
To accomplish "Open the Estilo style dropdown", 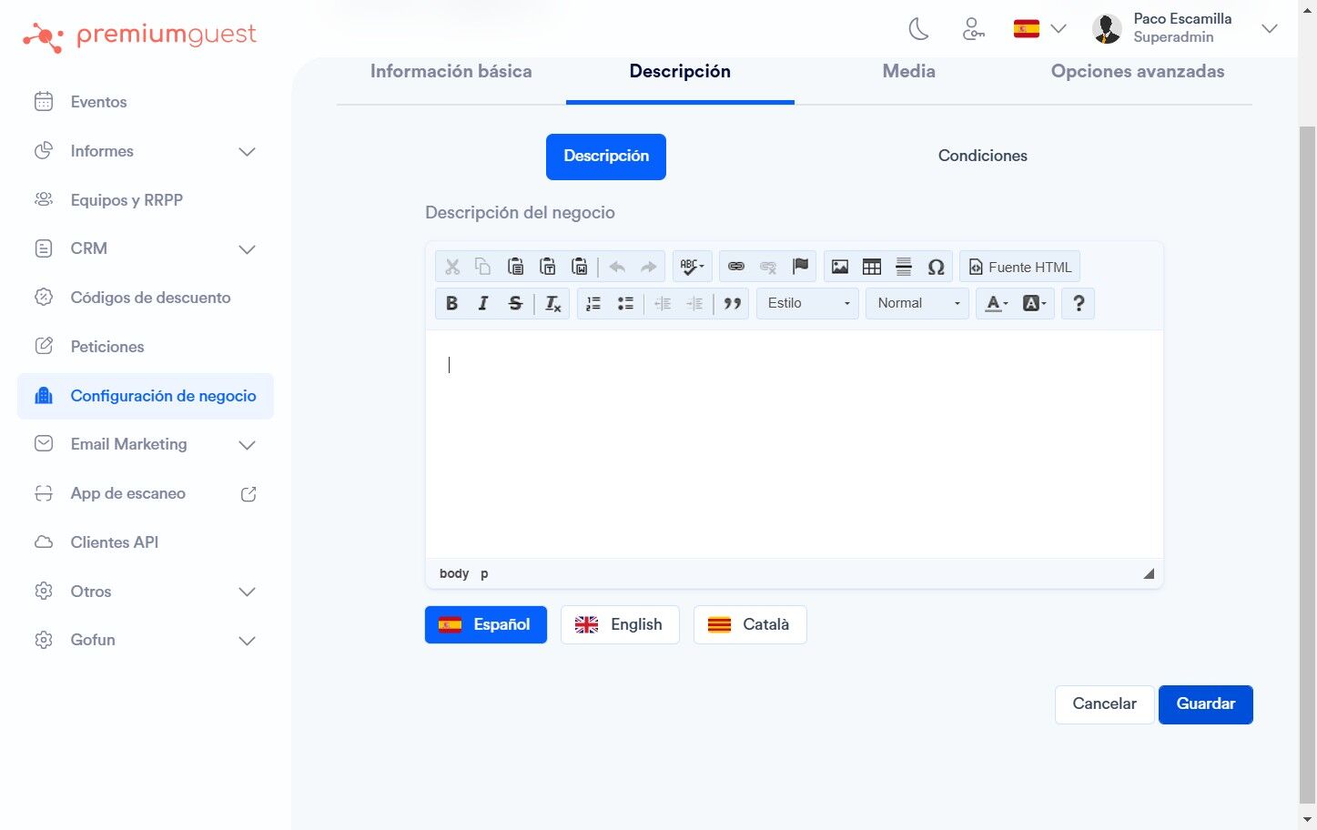I will click(807, 303).
